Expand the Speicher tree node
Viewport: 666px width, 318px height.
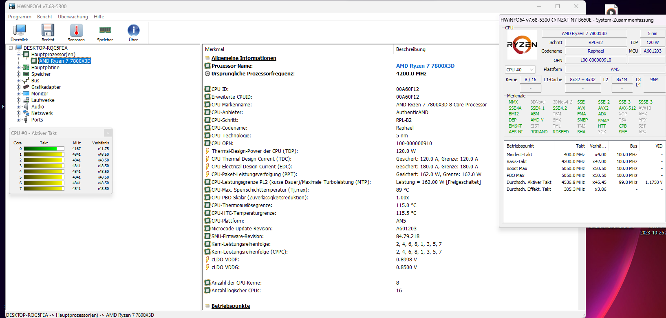point(18,74)
